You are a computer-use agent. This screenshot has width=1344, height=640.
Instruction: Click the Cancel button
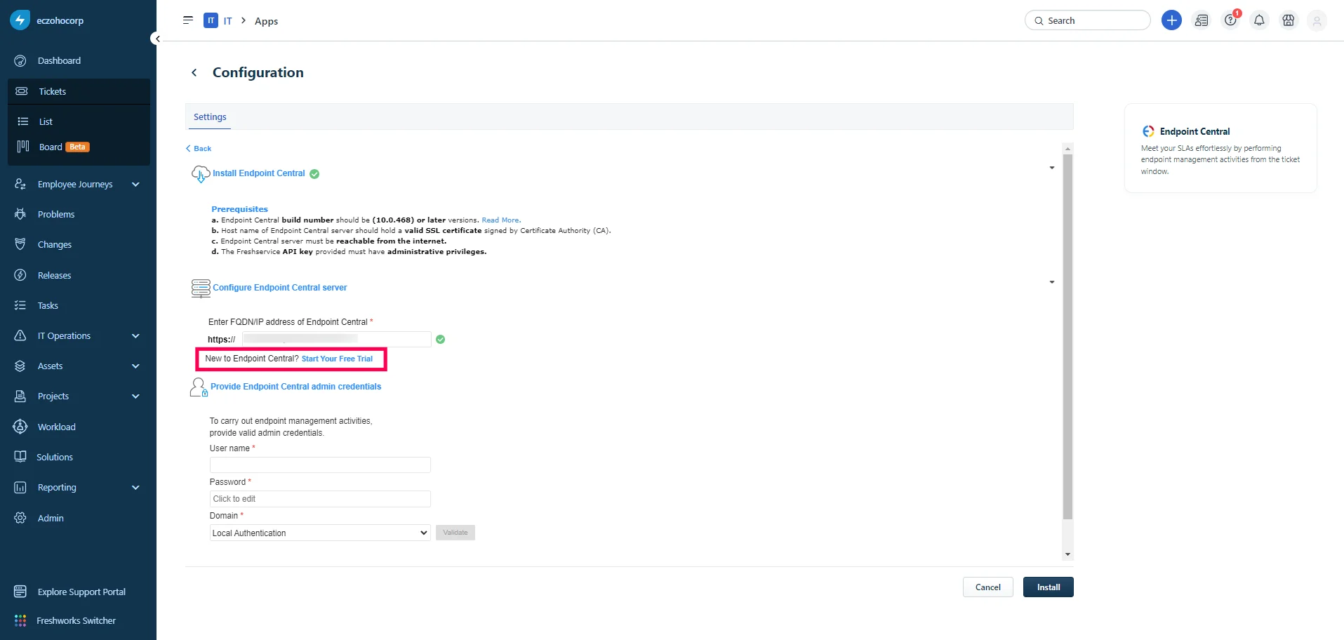[987, 587]
